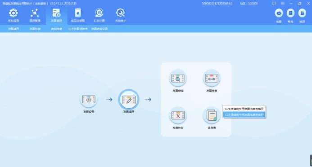Click the 锁屏 lock button
Screen dimensions: 312x167
(302, 13)
